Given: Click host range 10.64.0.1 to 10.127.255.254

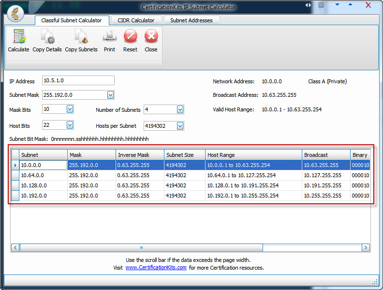Looking at the screenshot, I should [253, 175].
